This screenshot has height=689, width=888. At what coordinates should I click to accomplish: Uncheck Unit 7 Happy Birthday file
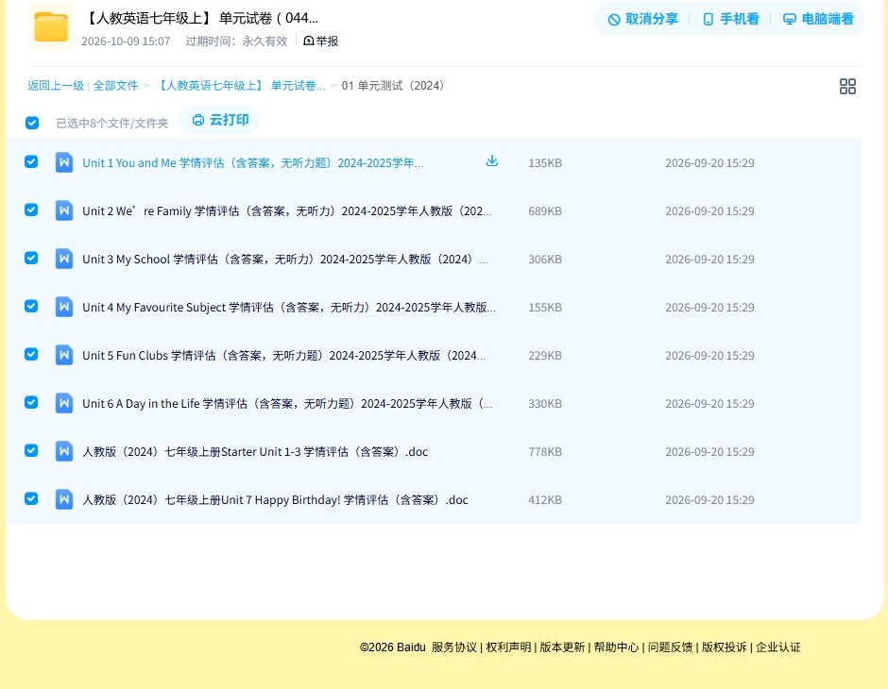31,498
